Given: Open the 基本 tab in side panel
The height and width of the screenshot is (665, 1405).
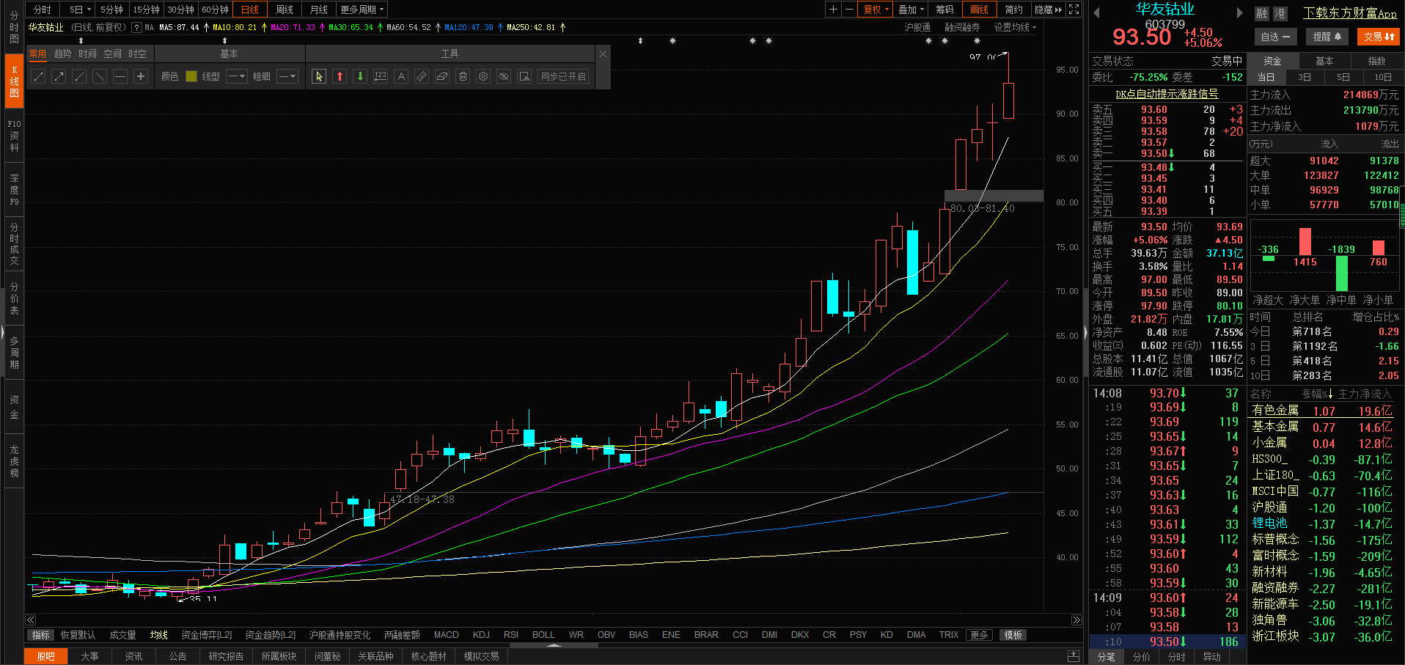Looking at the screenshot, I should 1324,61.
